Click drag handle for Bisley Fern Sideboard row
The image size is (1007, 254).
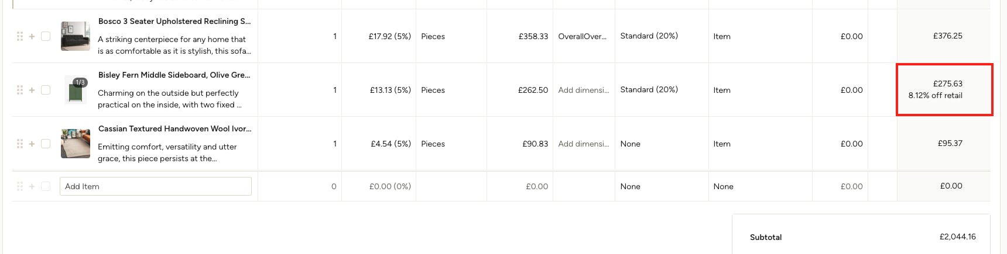click(x=20, y=90)
